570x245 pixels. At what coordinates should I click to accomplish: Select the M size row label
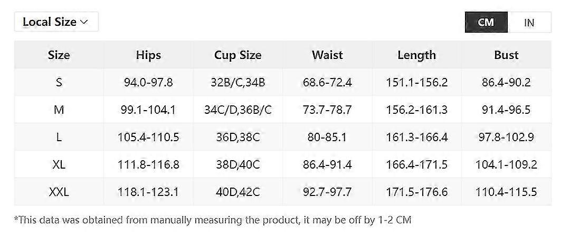(59, 110)
